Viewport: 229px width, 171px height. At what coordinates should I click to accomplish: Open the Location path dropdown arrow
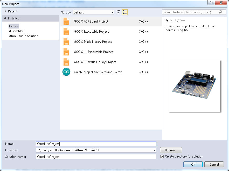pyautogui.click(x=154, y=150)
